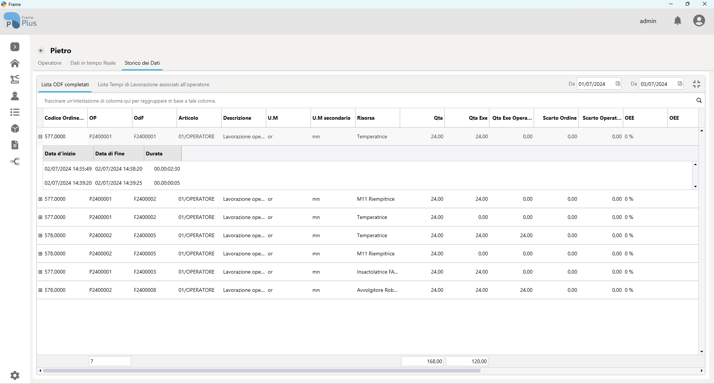Viewport: 714px width, 384px height.
Task: Click the collapse fullscreen icon beside the dates
Action: pyautogui.click(x=697, y=84)
